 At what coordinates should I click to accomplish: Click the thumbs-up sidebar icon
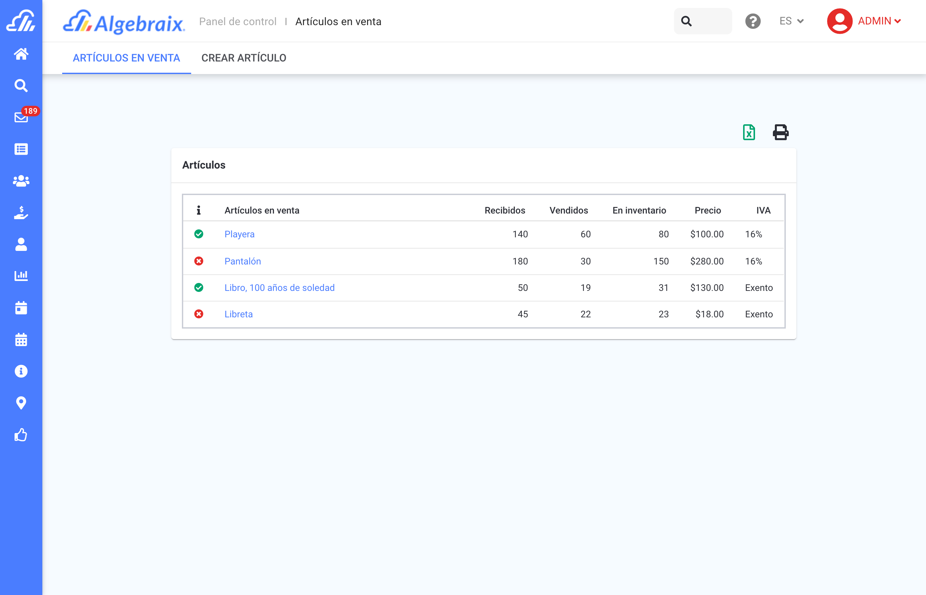21,435
